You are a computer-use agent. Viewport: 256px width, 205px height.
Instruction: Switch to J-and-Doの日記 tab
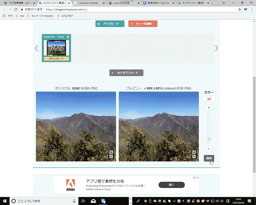tap(124, 3)
